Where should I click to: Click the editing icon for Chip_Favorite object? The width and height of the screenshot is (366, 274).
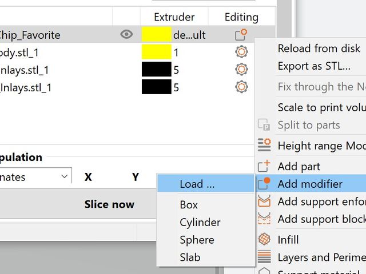[x=241, y=35]
